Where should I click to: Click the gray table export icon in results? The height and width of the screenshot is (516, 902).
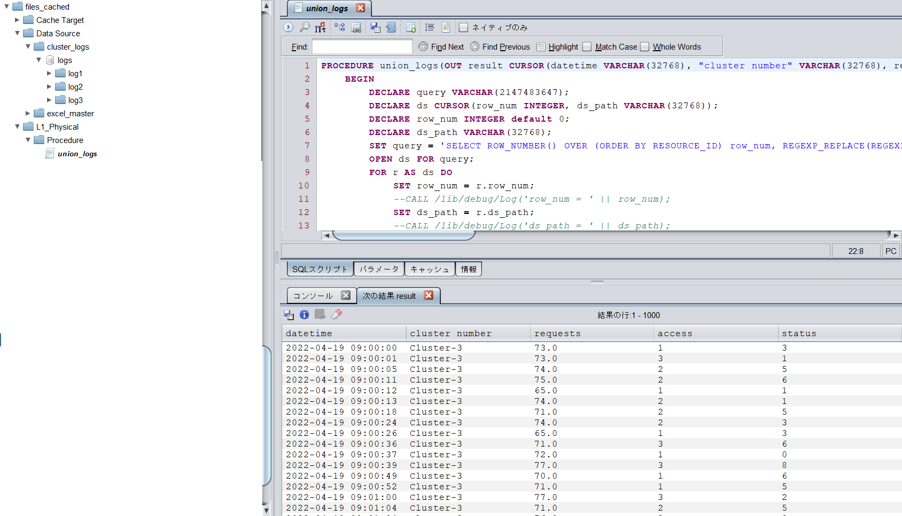point(320,315)
